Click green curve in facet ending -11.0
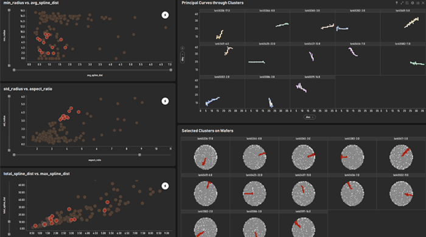Viewport: 426px width, 237px height. click(417, 63)
